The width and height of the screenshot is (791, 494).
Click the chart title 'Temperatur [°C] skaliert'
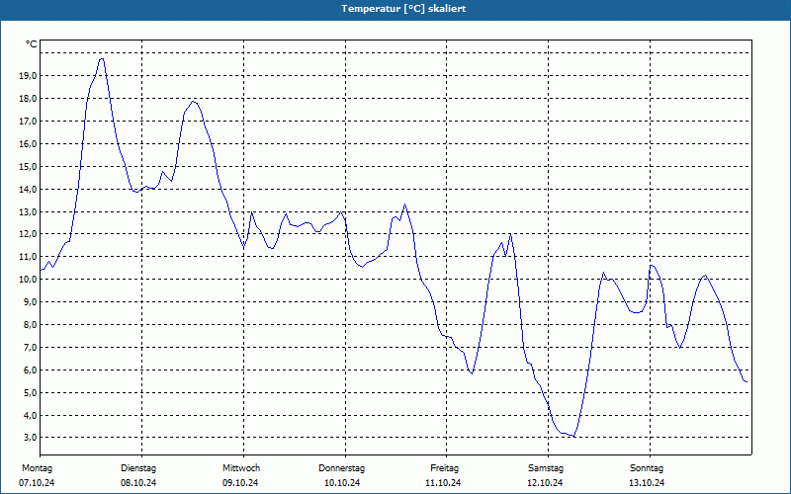tap(403, 9)
